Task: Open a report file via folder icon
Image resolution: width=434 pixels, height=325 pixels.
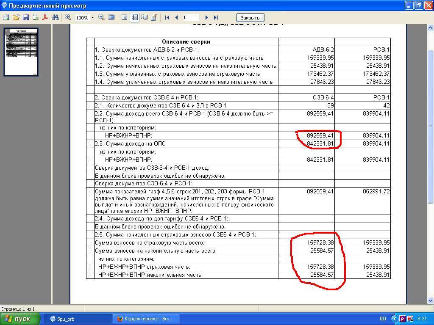Action: pos(16,17)
